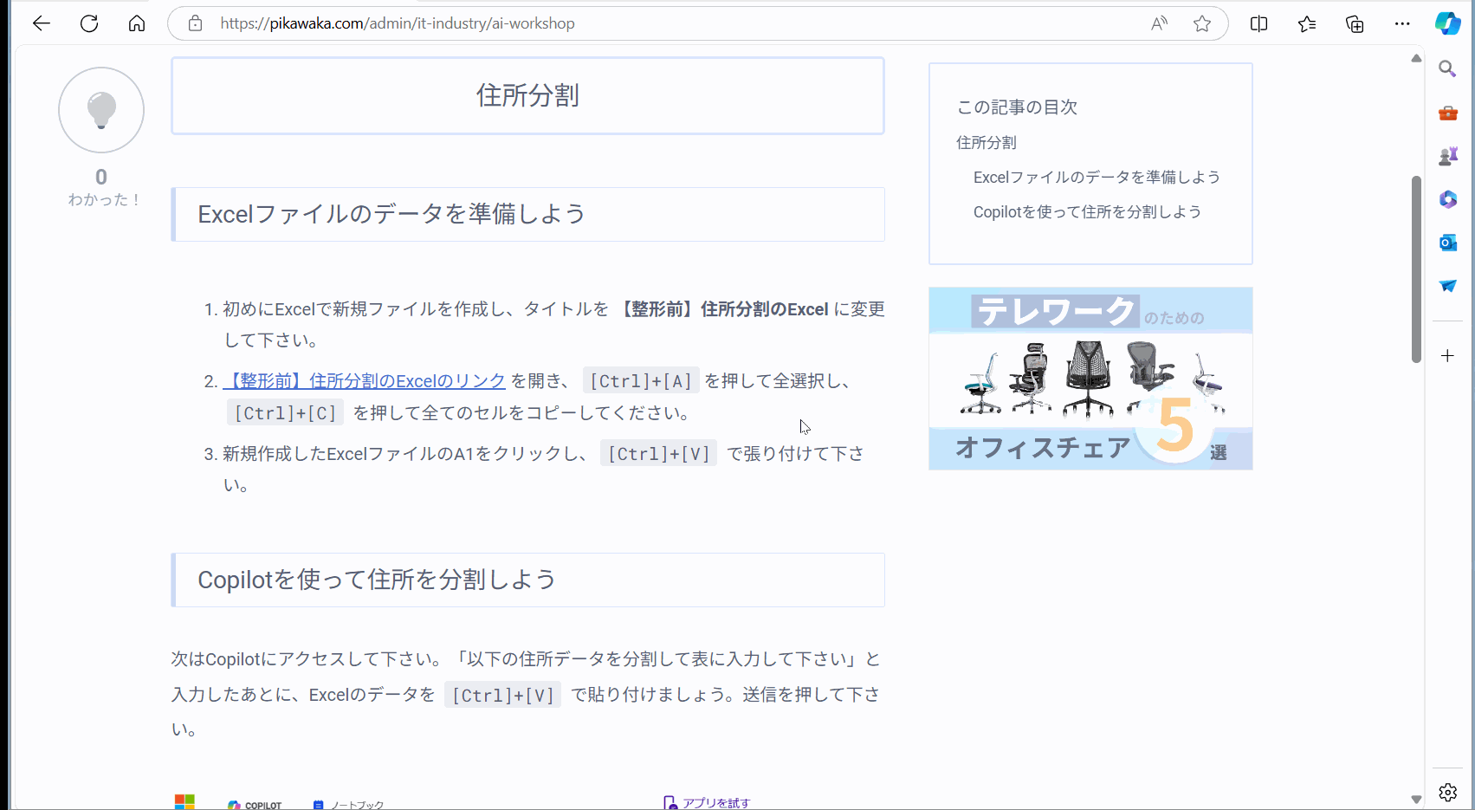Open Settings and more menu
Screen dimensions: 1475x810
pos(1402,23)
